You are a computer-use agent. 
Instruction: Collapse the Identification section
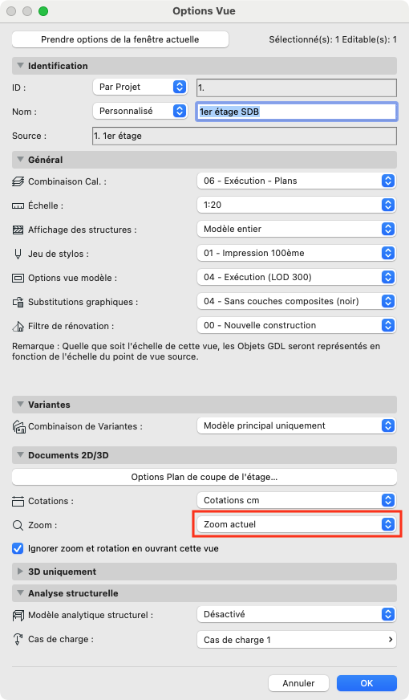(x=20, y=66)
